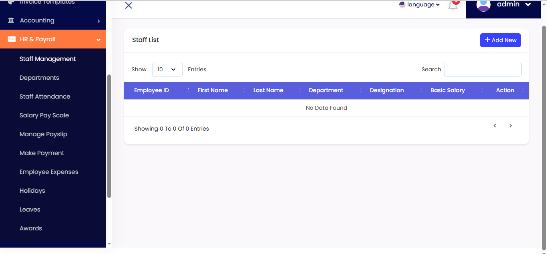The height and width of the screenshot is (254, 547).
Task: Click the sidebar scroll down arrow
Action: click(x=109, y=244)
